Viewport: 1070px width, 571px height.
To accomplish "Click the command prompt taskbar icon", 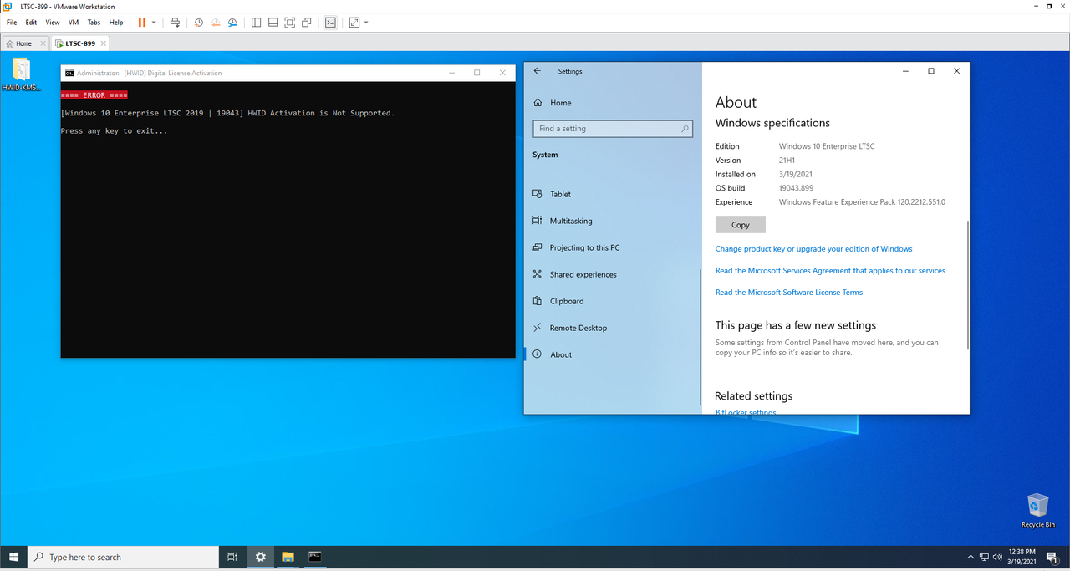I will tap(314, 557).
